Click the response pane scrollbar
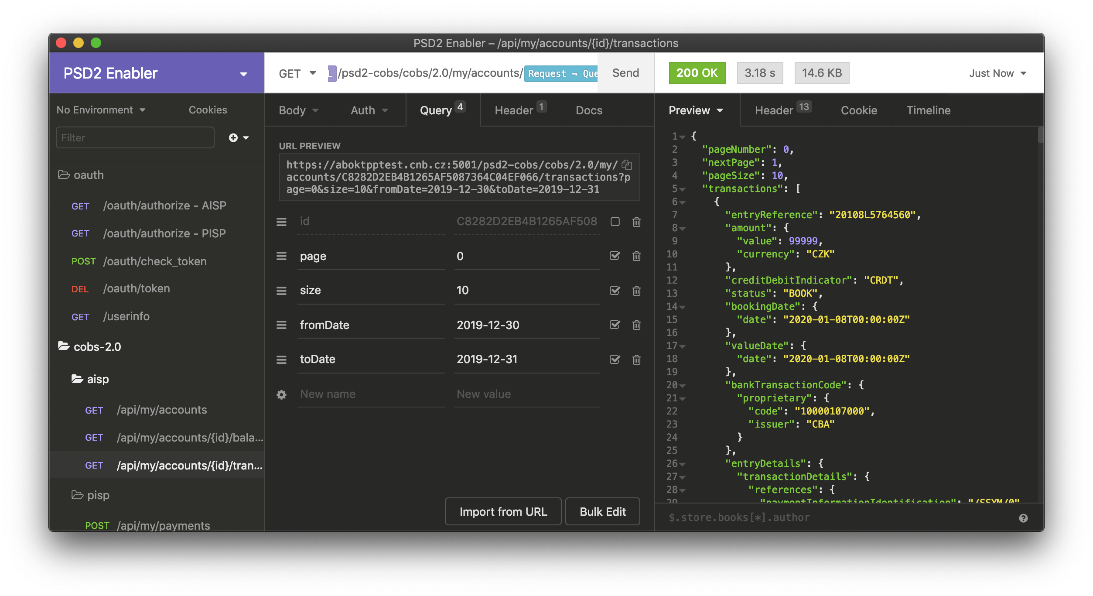The height and width of the screenshot is (596, 1093). 1040,135
